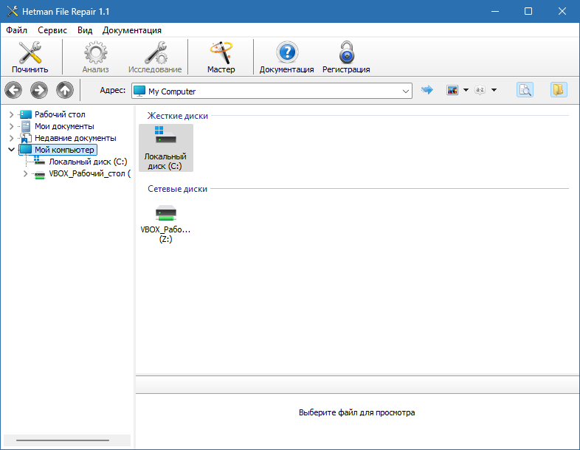The height and width of the screenshot is (450, 580).
Task: Select Локальный диск (C:) in the tree
Action: (88, 162)
